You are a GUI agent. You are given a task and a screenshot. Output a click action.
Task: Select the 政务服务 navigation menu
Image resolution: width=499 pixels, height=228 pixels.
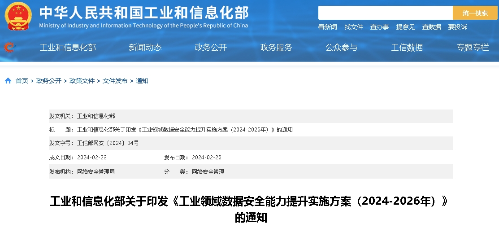[x=276, y=48]
